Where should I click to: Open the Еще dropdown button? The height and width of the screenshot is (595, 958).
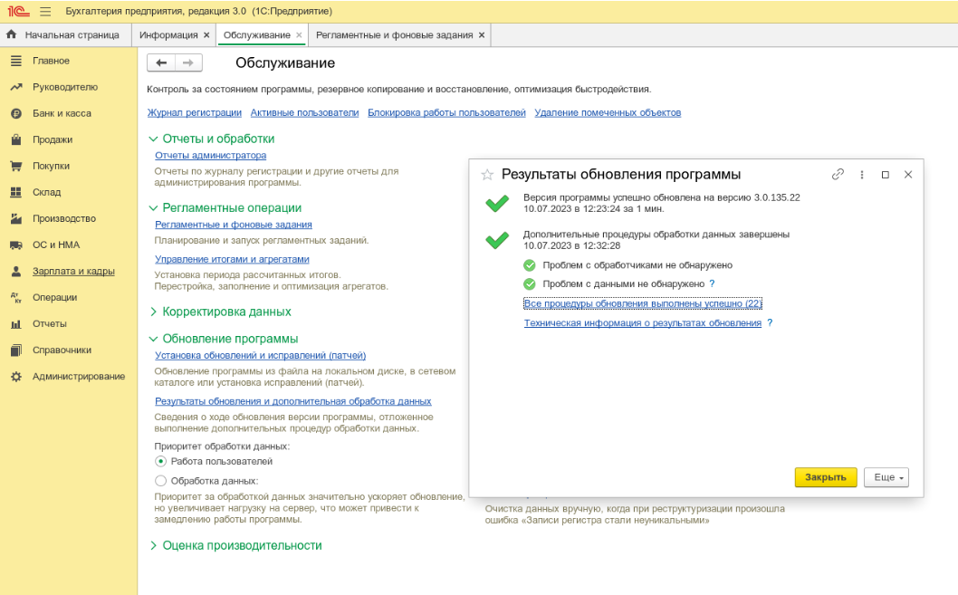(886, 477)
